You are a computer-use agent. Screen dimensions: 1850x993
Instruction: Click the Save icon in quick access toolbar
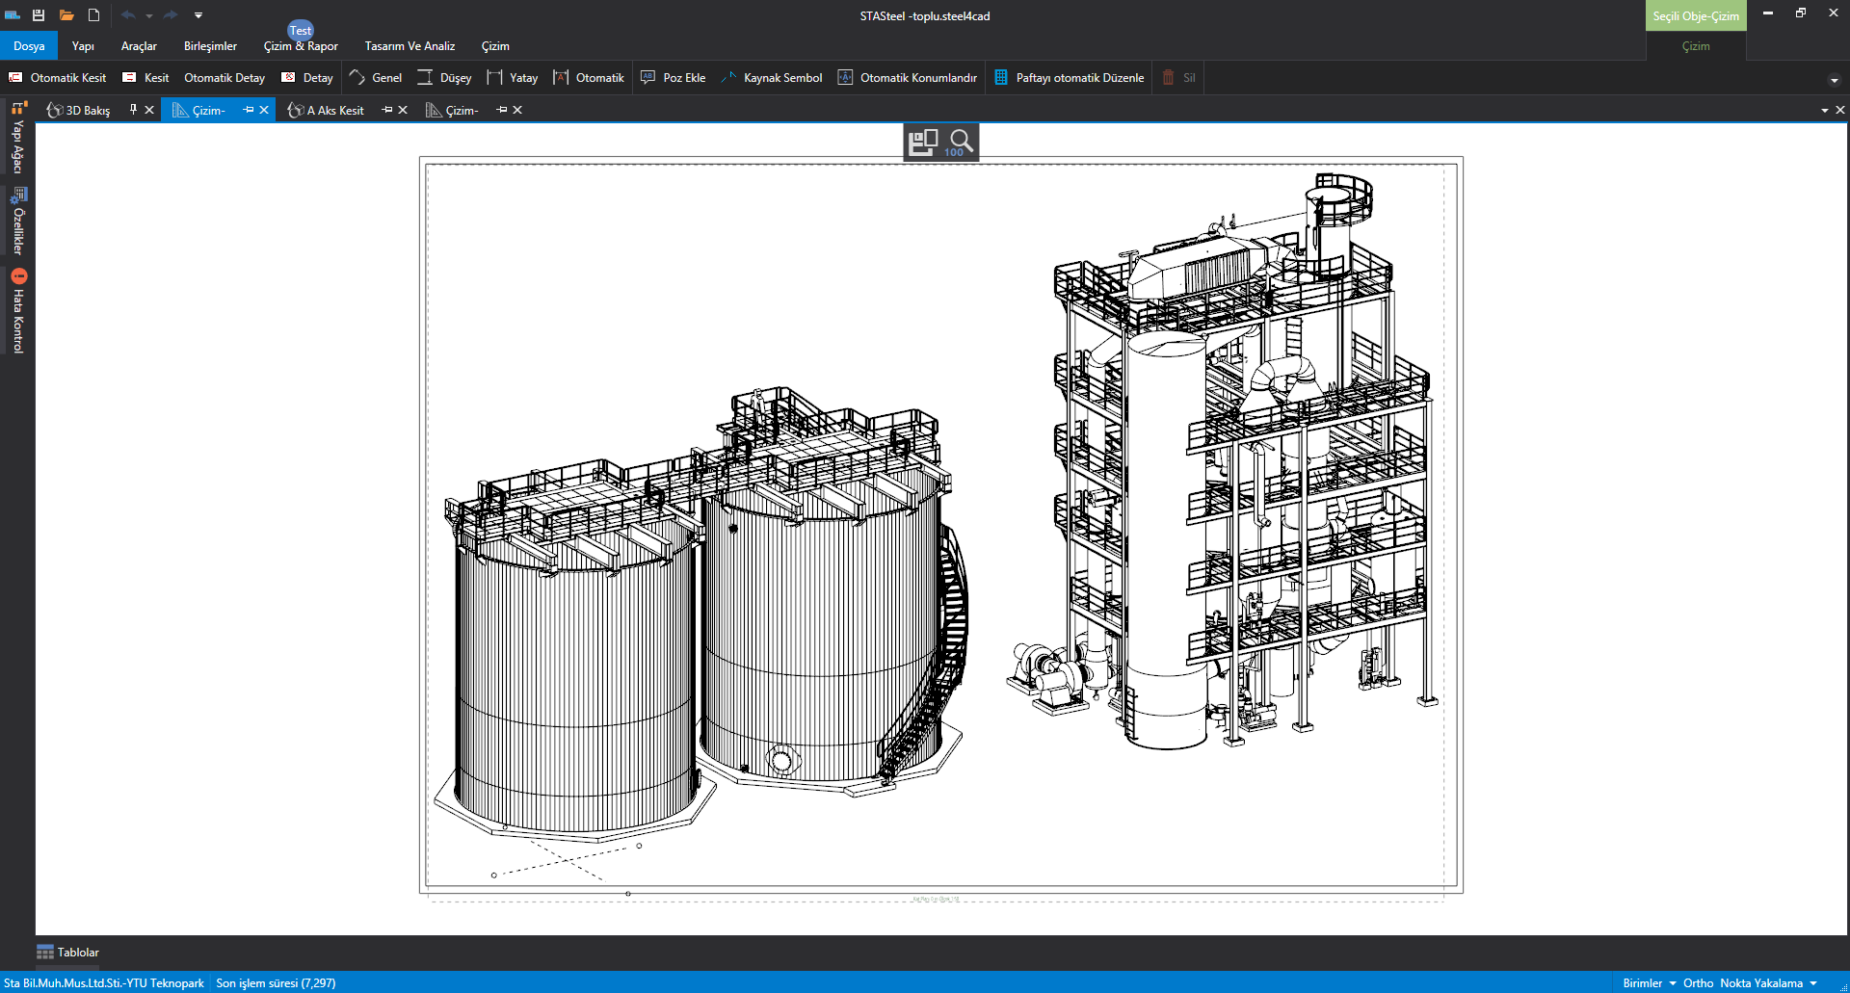(39, 15)
